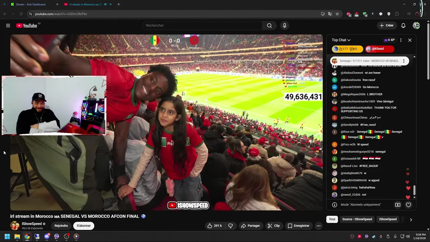Open File Explorer from the taskbar

17,236
